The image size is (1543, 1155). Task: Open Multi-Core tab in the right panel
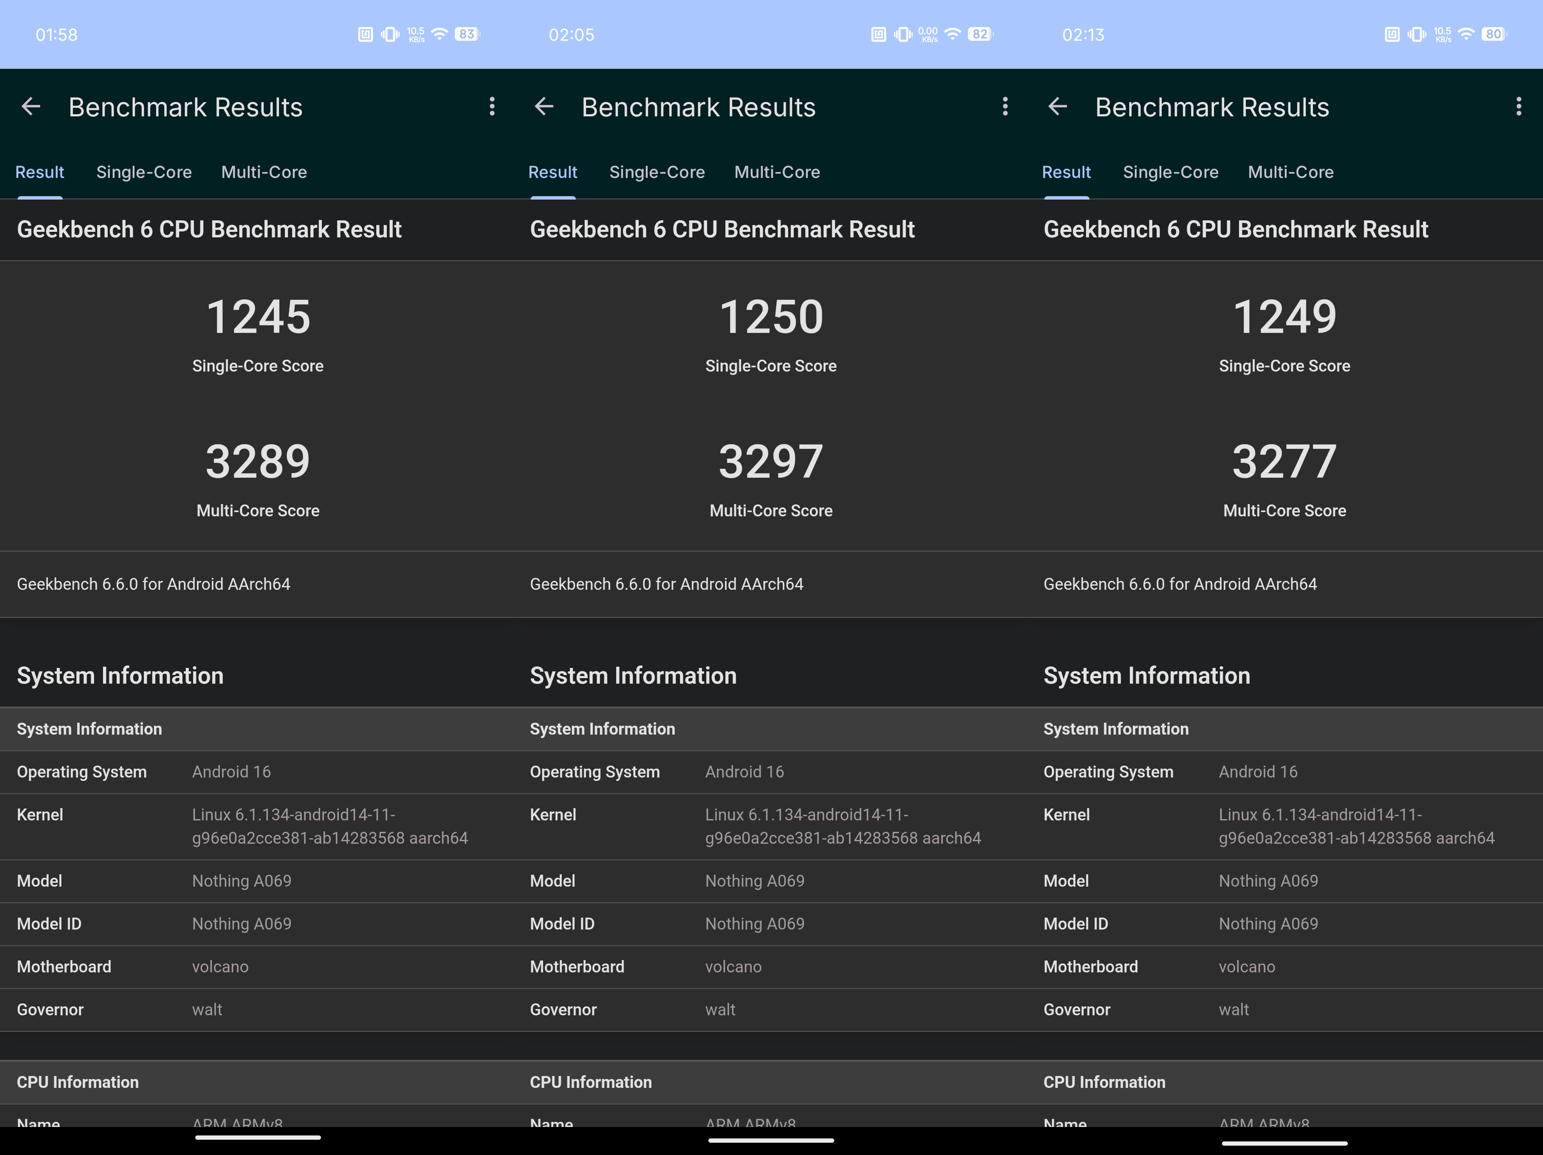(x=1291, y=172)
